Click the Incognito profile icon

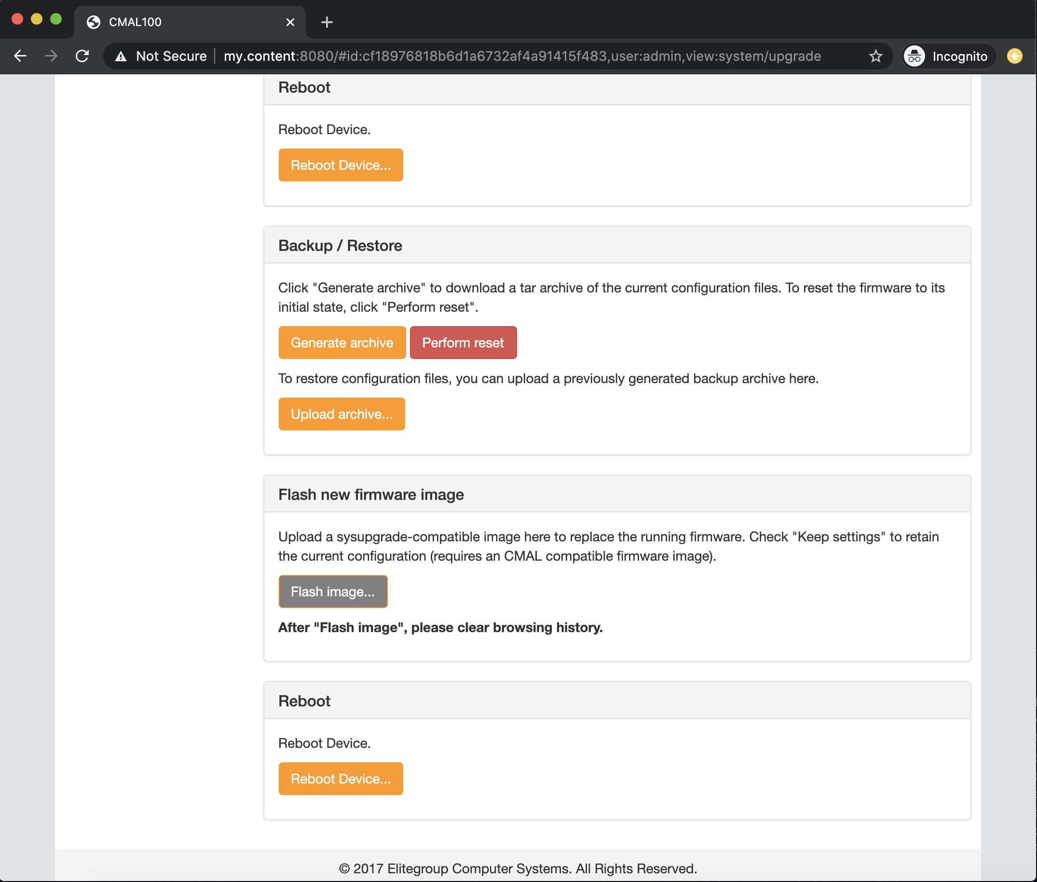(914, 56)
